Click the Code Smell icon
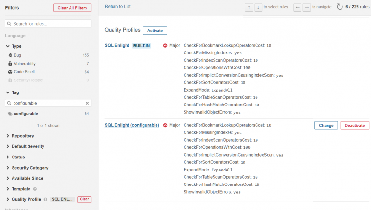Screen dimensions: 371x210 coord(10,72)
